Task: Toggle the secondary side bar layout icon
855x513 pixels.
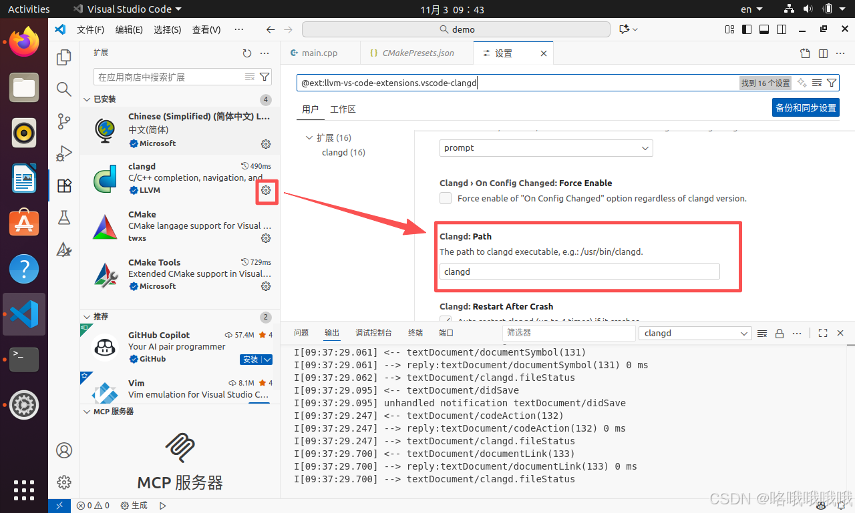Action: (x=782, y=29)
